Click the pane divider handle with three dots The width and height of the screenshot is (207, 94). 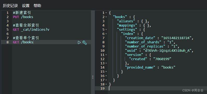click(x=93, y=77)
